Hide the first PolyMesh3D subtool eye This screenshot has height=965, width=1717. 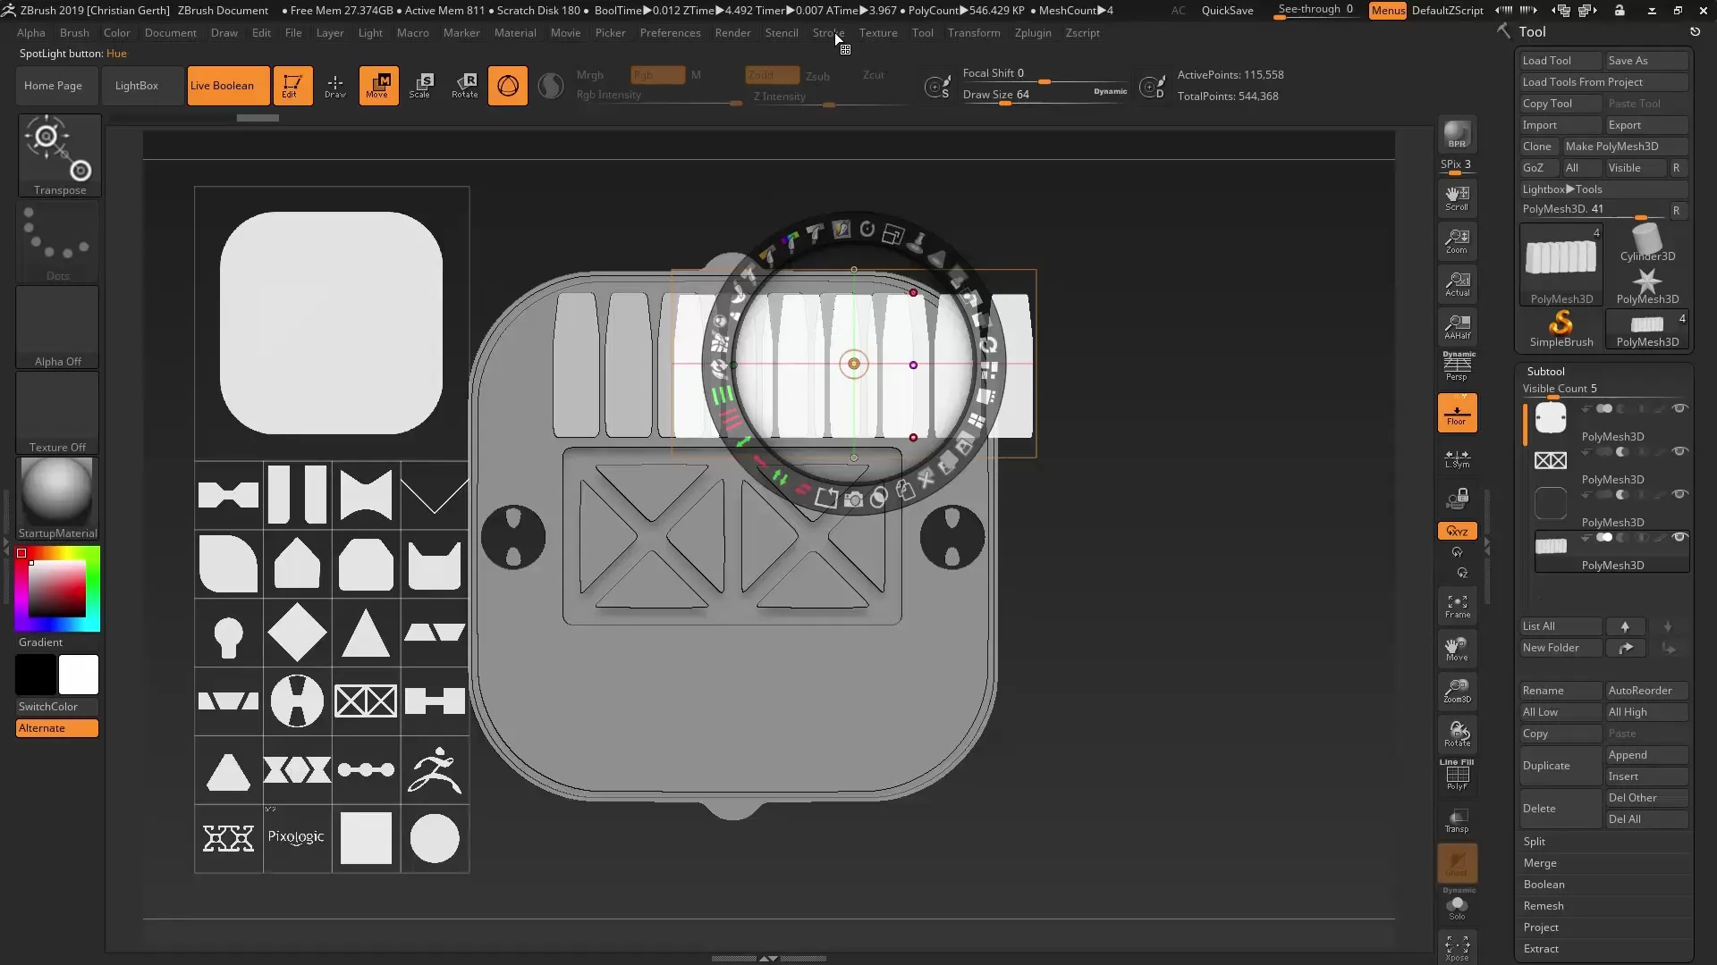click(x=1679, y=408)
